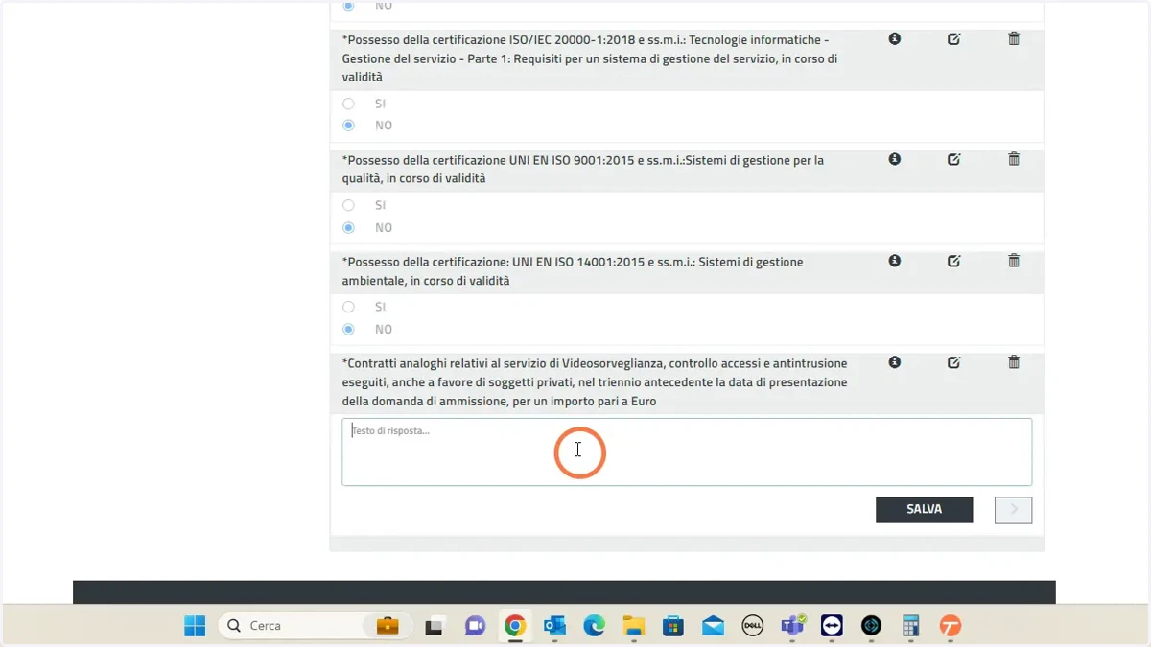
Task: Open the Windows Start menu
Action: [x=195, y=626]
